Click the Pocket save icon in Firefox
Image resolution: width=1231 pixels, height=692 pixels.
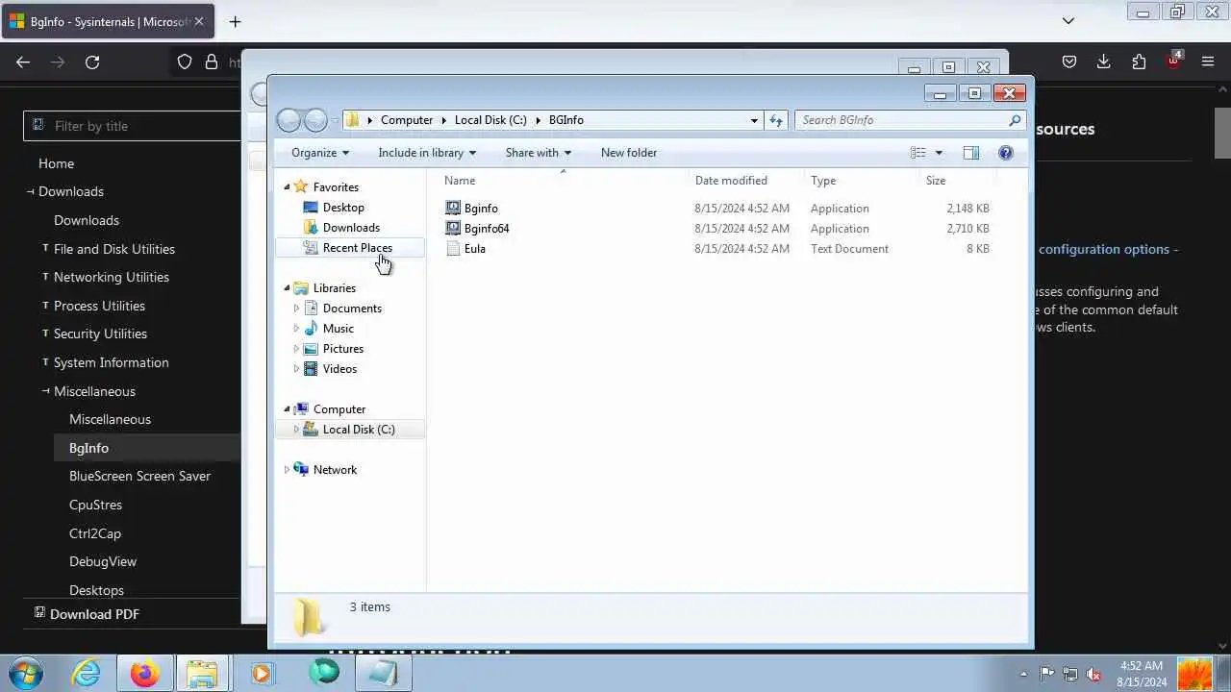click(x=1069, y=62)
